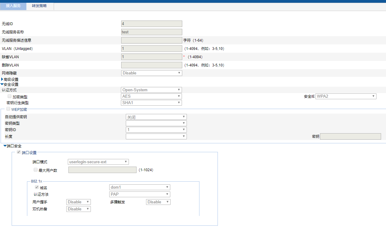
Task: Open the 端口模式 userlogin-secure-ext dropdown
Action: [98, 162]
